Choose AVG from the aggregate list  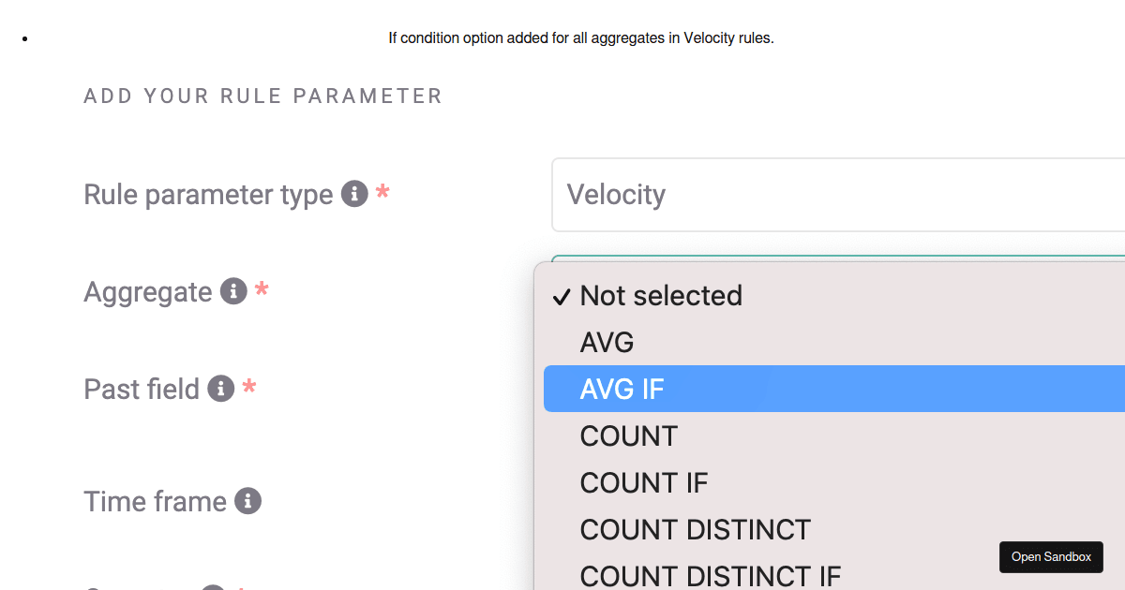[607, 343]
